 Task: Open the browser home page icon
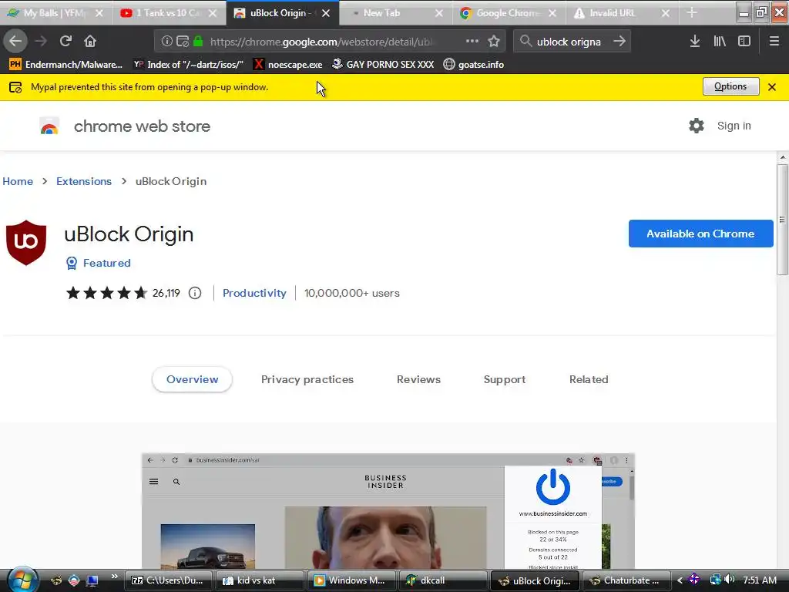coord(90,41)
